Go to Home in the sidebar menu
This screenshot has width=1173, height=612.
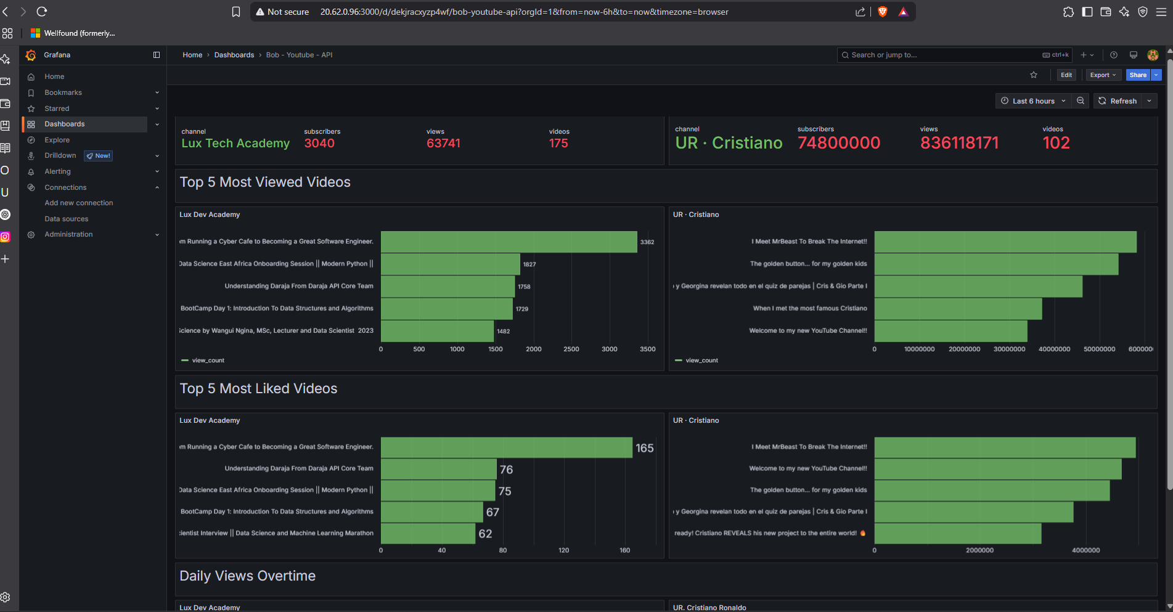[54, 76]
